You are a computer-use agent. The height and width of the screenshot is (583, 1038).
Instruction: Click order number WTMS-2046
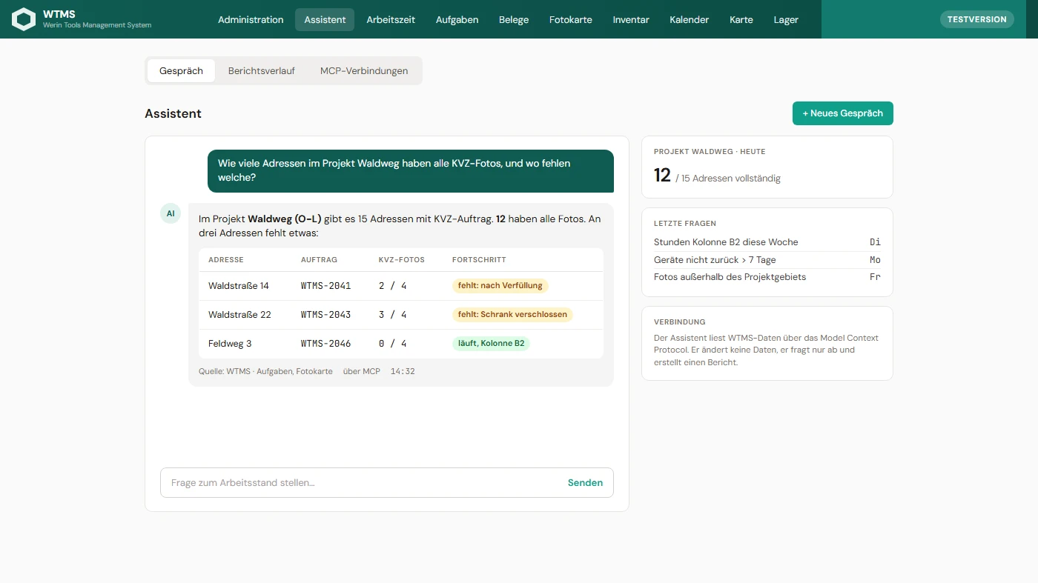(326, 344)
